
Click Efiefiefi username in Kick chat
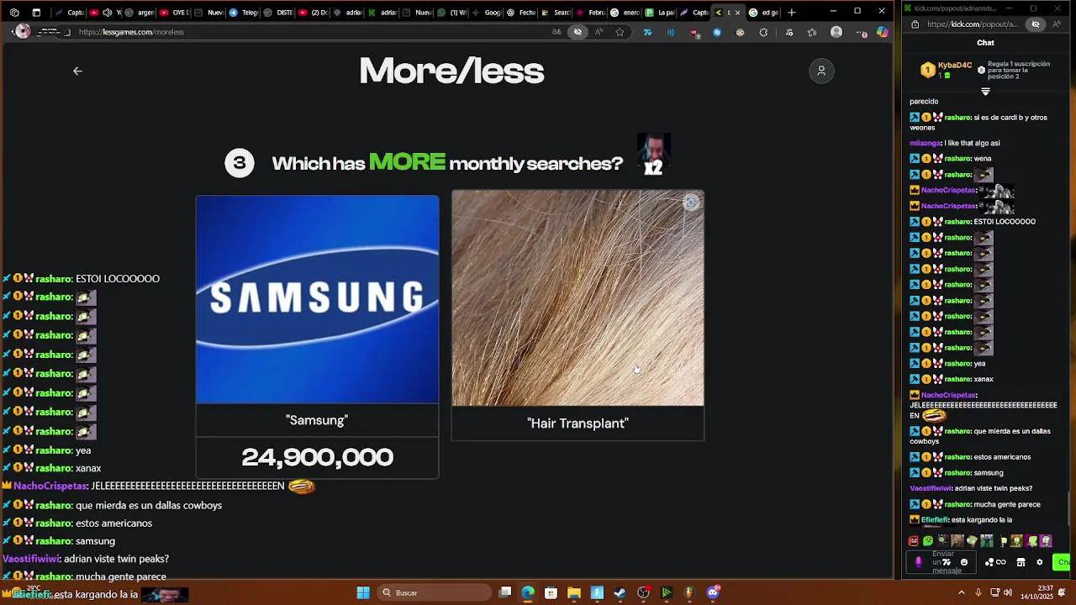pos(935,520)
